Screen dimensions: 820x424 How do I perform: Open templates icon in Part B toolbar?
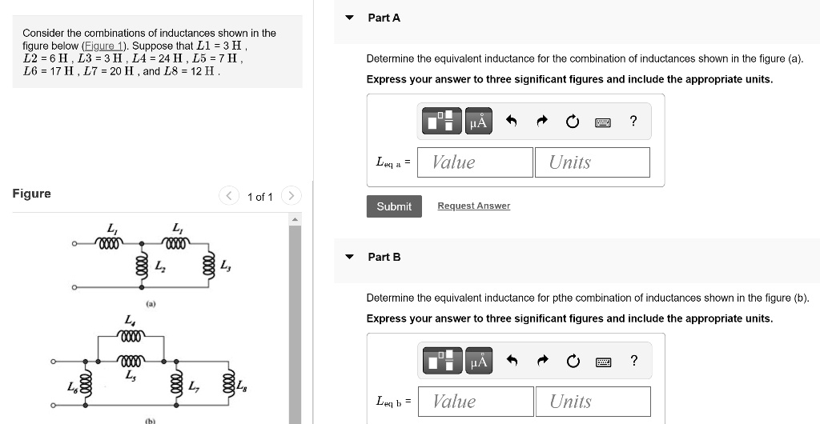442,360
